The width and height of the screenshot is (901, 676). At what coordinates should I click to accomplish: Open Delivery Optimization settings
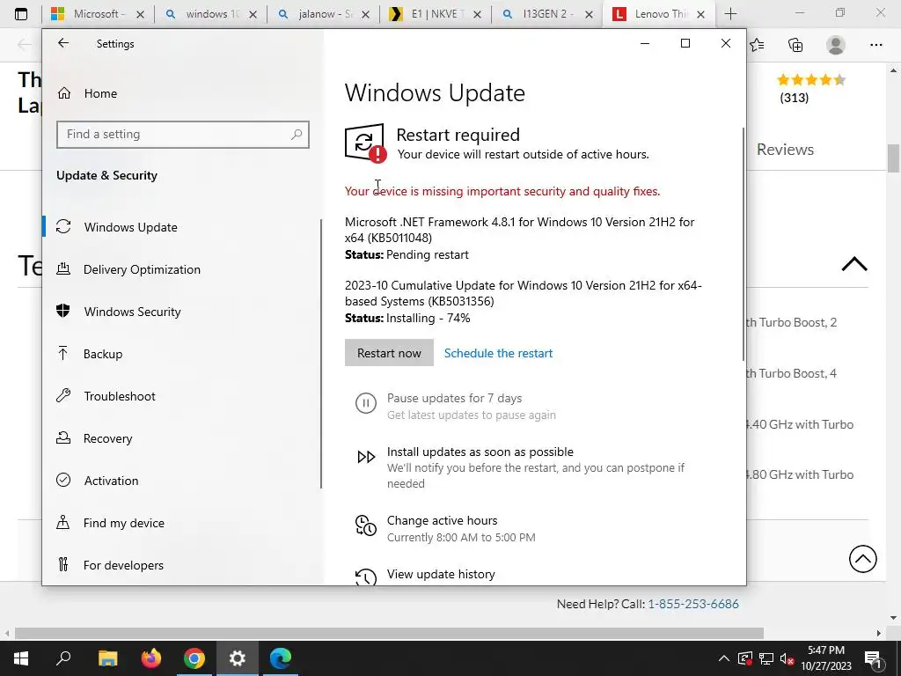click(142, 269)
